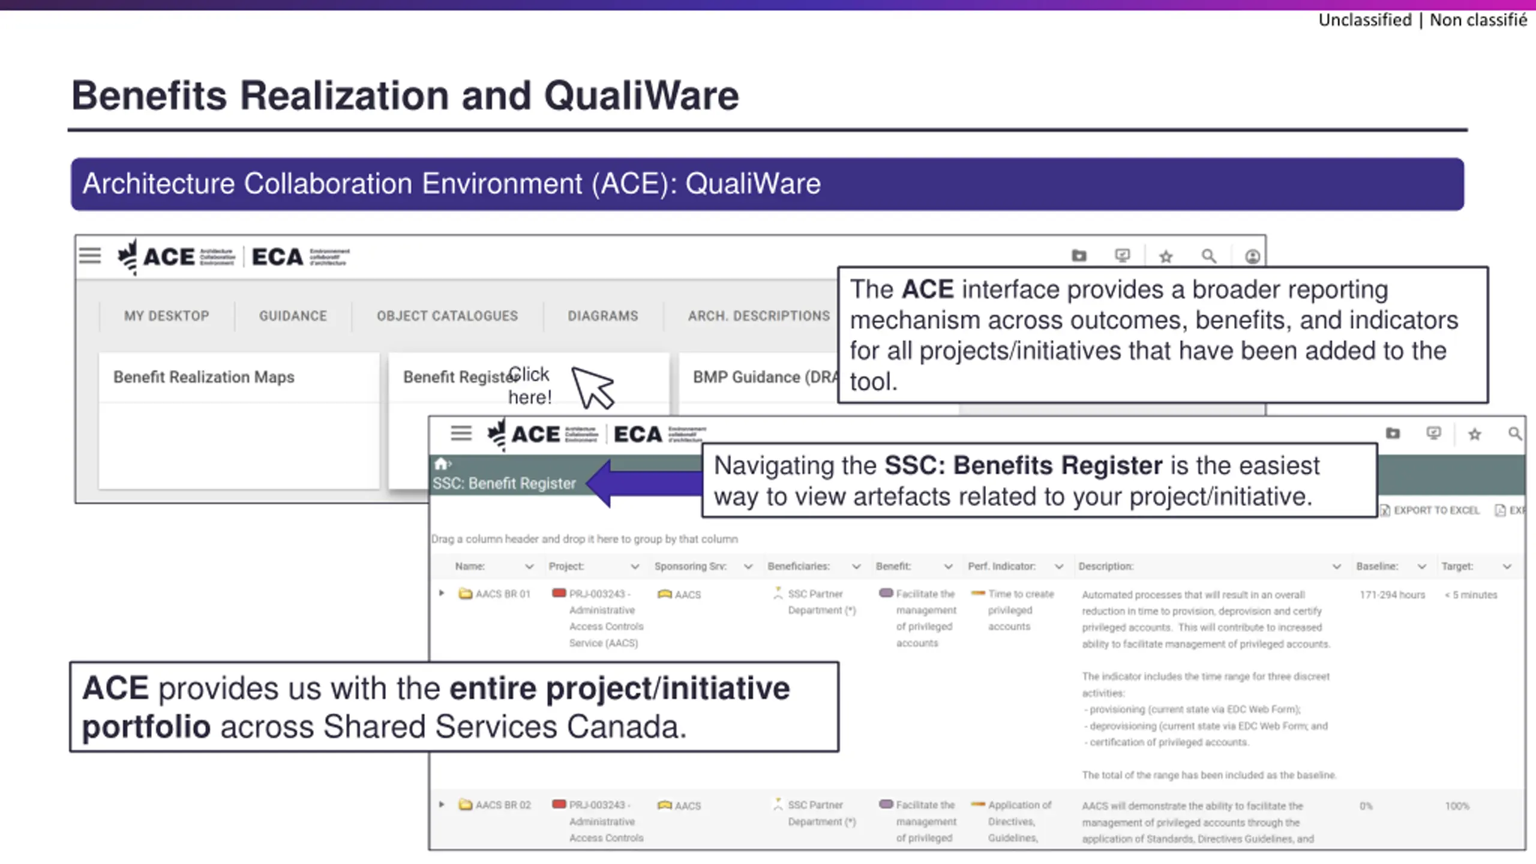Image resolution: width=1536 pixels, height=864 pixels.
Task: Click the red project icon in AACS BR 01 row
Action: tap(559, 593)
